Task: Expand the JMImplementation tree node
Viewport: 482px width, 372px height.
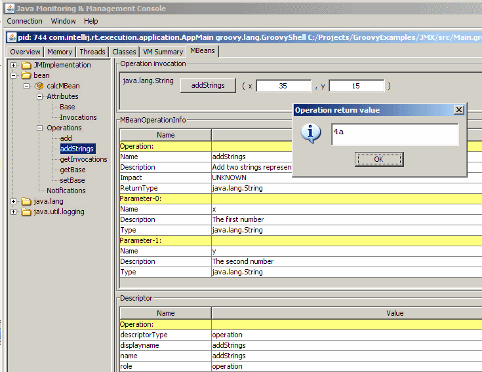Action: 13,65
